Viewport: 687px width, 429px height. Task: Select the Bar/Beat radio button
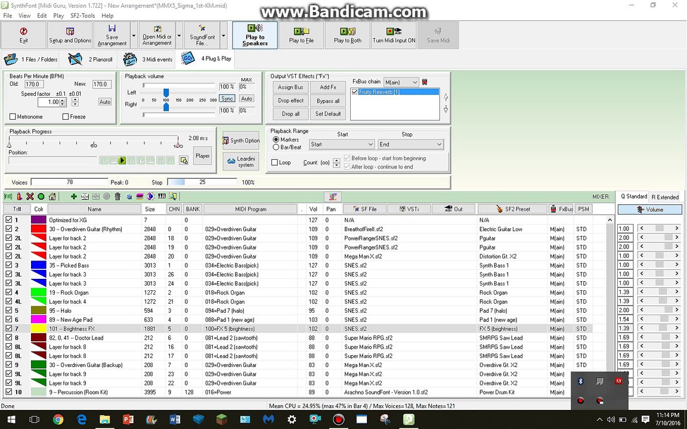coord(276,148)
